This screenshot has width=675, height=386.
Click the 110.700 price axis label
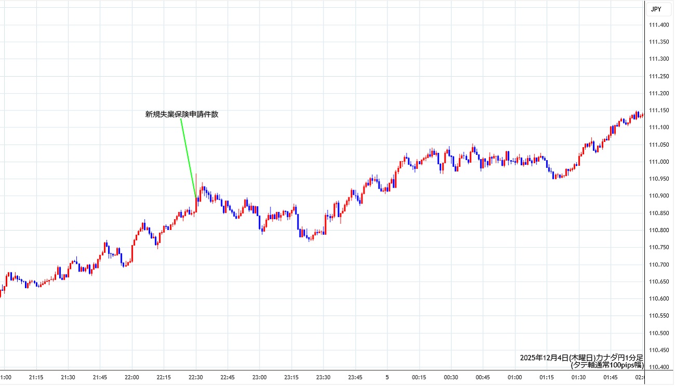tap(659, 264)
